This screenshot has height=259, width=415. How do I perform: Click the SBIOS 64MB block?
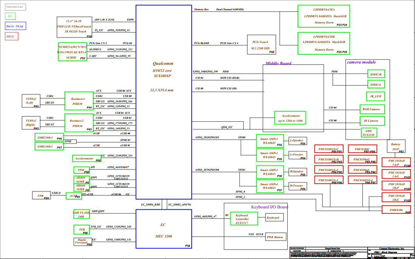pos(81,180)
